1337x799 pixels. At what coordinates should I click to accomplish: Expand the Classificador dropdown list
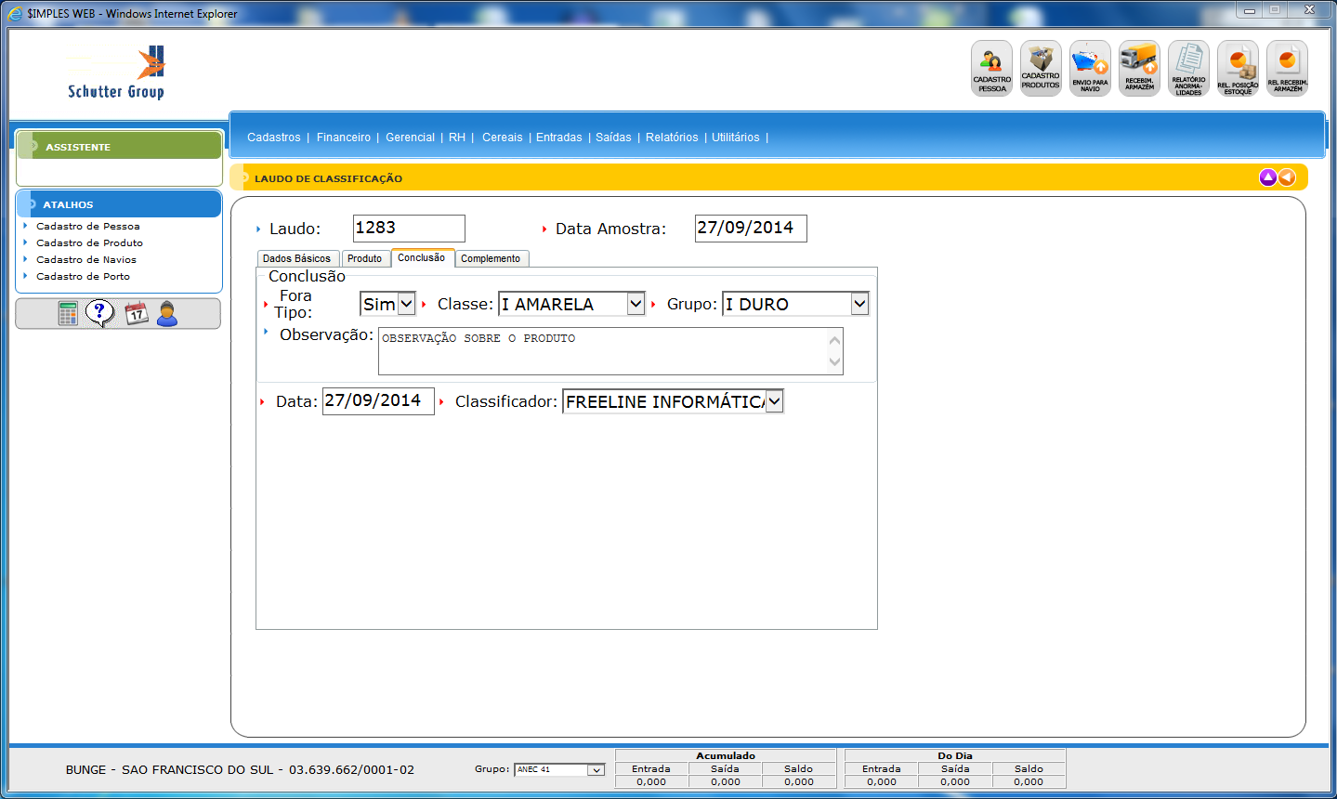click(774, 401)
